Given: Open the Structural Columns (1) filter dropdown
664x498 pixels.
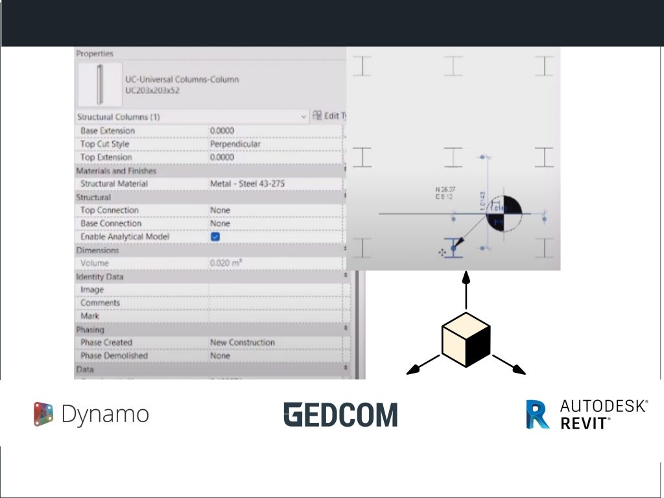Looking at the screenshot, I should 303,117.
